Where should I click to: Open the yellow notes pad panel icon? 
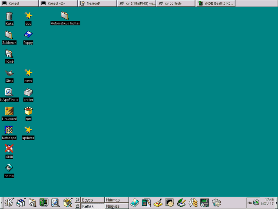coord(158,202)
